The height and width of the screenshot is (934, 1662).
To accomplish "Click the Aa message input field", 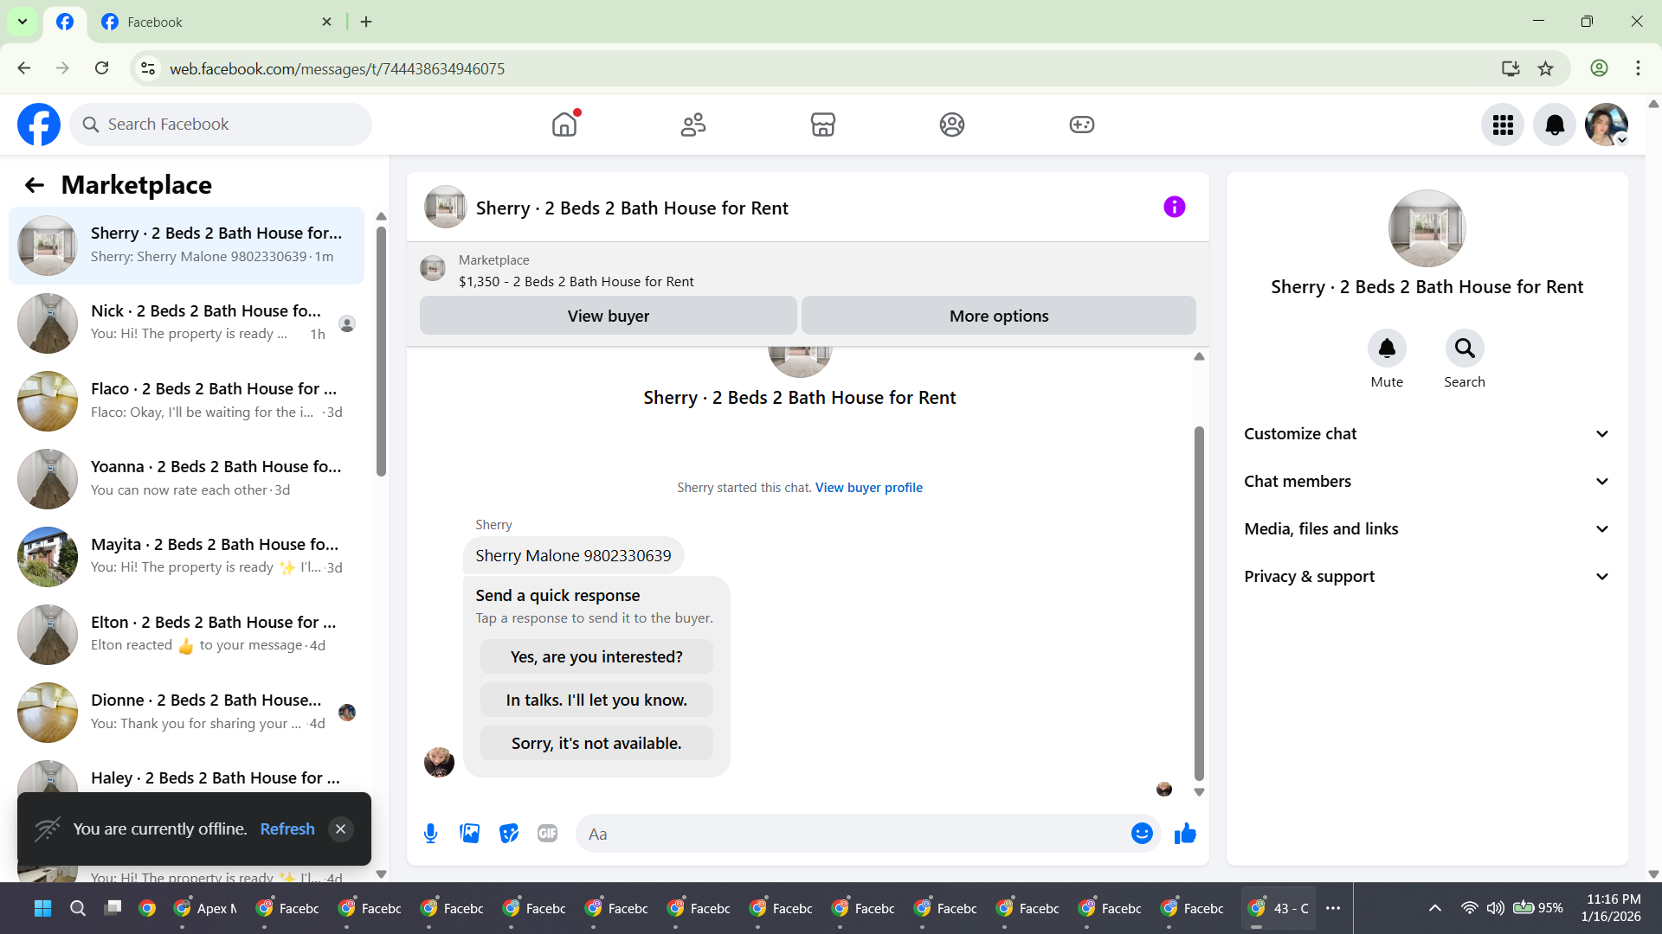I will click(853, 834).
